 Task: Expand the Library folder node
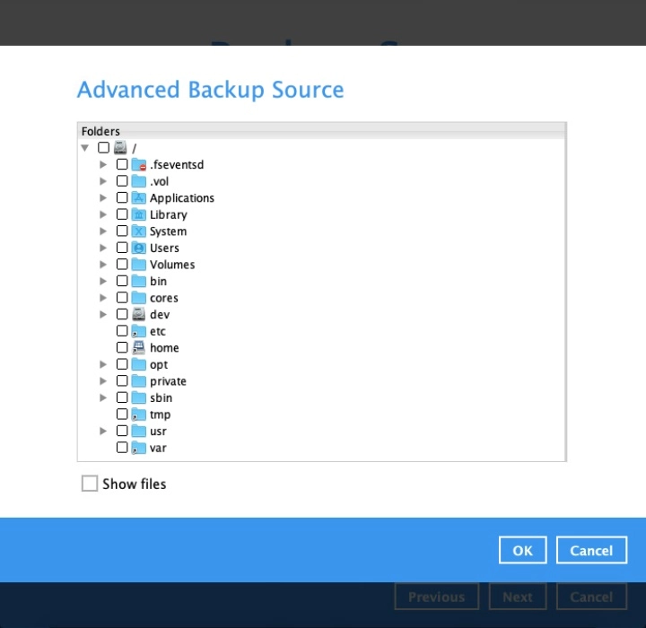103,214
